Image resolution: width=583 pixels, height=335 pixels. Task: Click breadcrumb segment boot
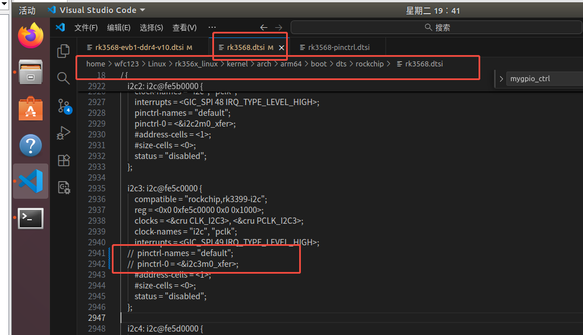[318, 64]
